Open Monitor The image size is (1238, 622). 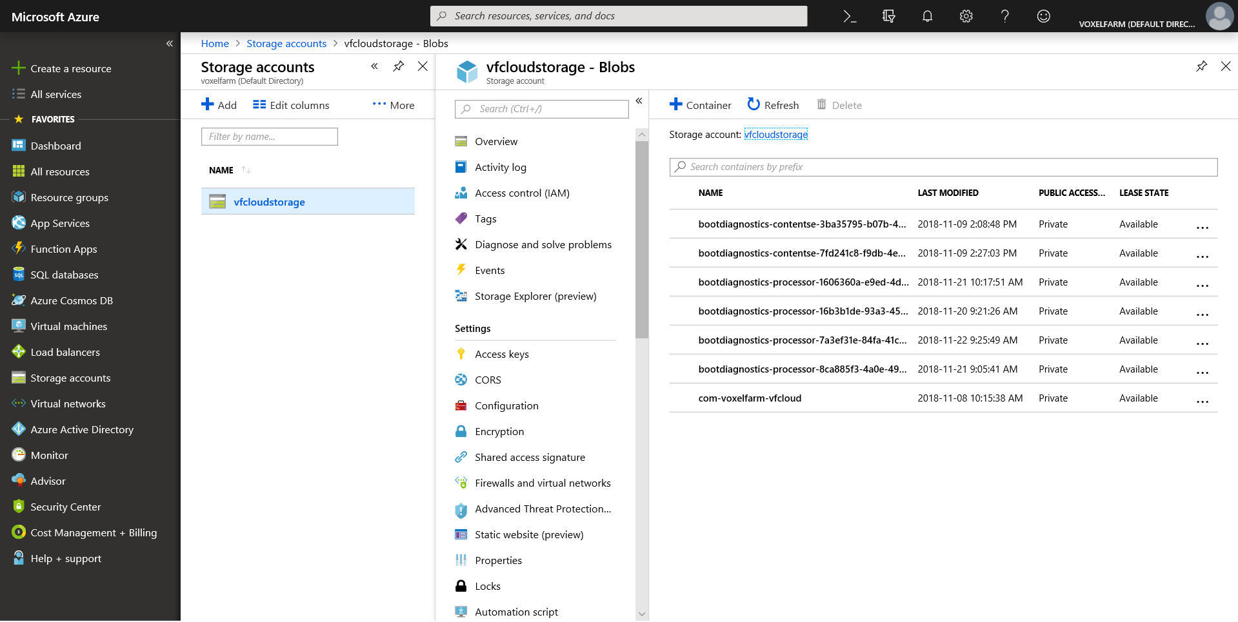tap(49, 455)
